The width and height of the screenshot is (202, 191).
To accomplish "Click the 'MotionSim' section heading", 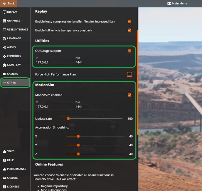I will (45, 85).
